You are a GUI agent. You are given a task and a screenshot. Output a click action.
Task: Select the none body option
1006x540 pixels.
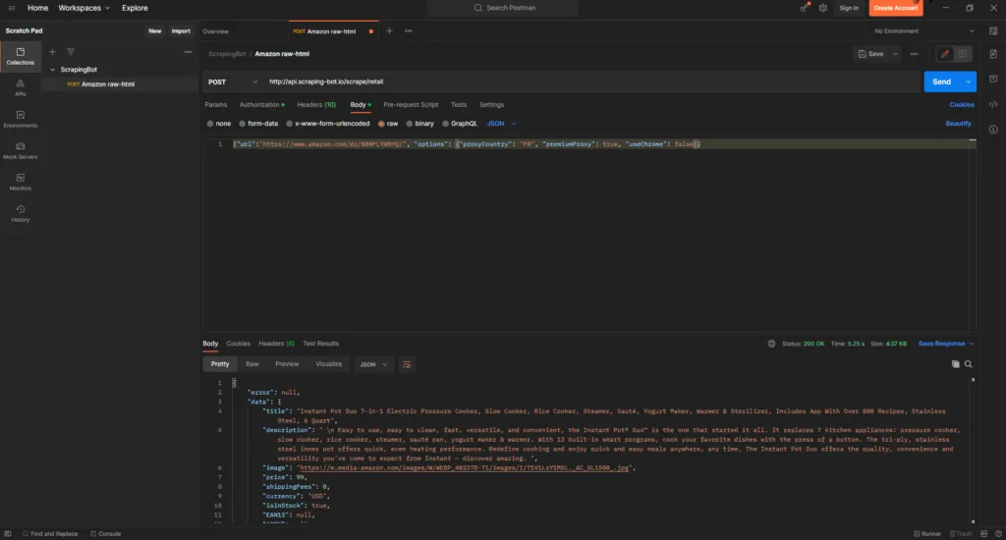point(219,124)
